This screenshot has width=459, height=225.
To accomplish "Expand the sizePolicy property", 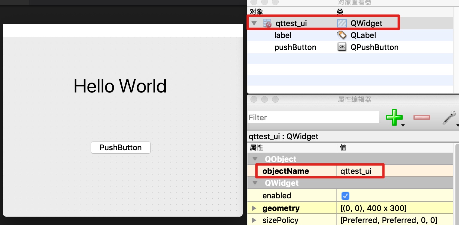I will point(254,220).
